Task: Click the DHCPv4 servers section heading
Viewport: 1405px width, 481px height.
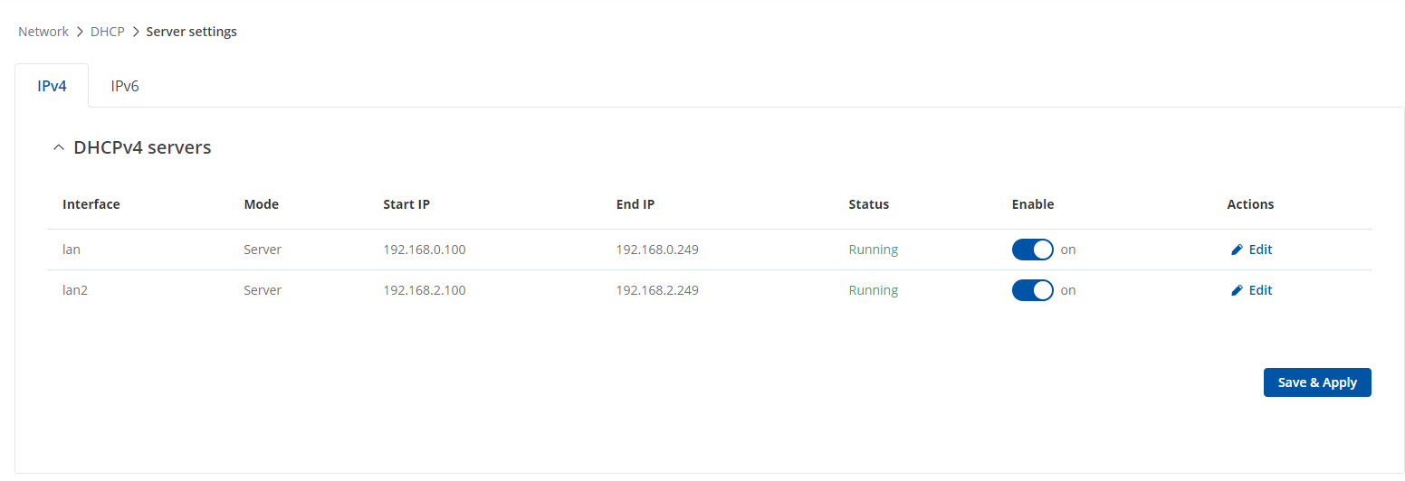Action: coord(142,147)
